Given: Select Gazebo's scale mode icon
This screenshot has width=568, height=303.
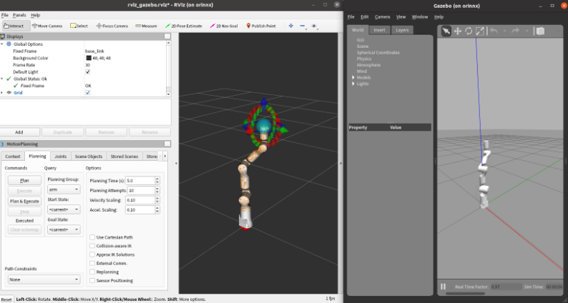Looking at the screenshot, I should 479,31.
